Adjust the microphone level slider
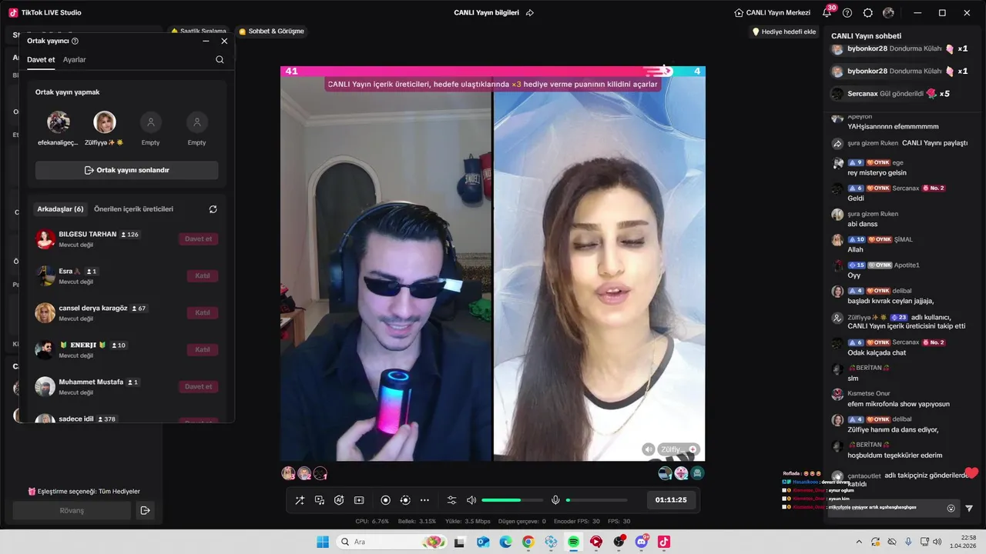 coord(596,500)
